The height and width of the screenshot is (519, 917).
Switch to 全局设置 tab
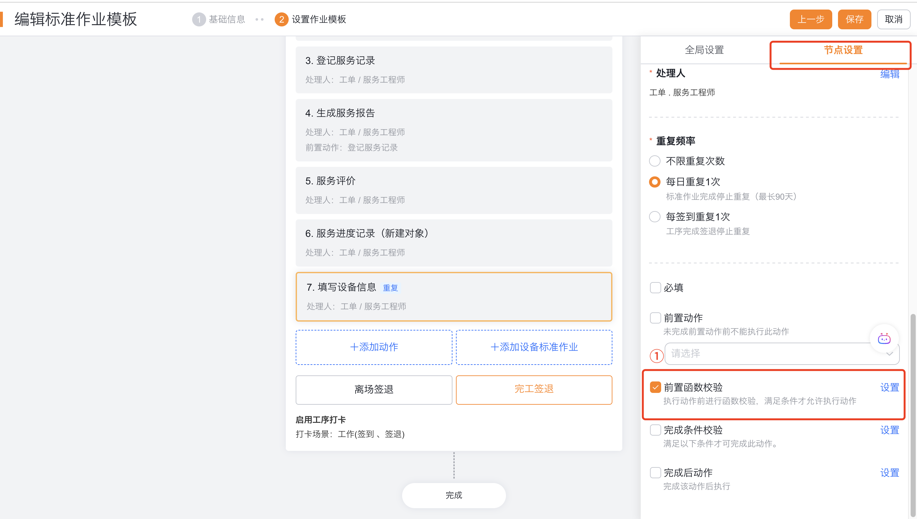tap(704, 50)
